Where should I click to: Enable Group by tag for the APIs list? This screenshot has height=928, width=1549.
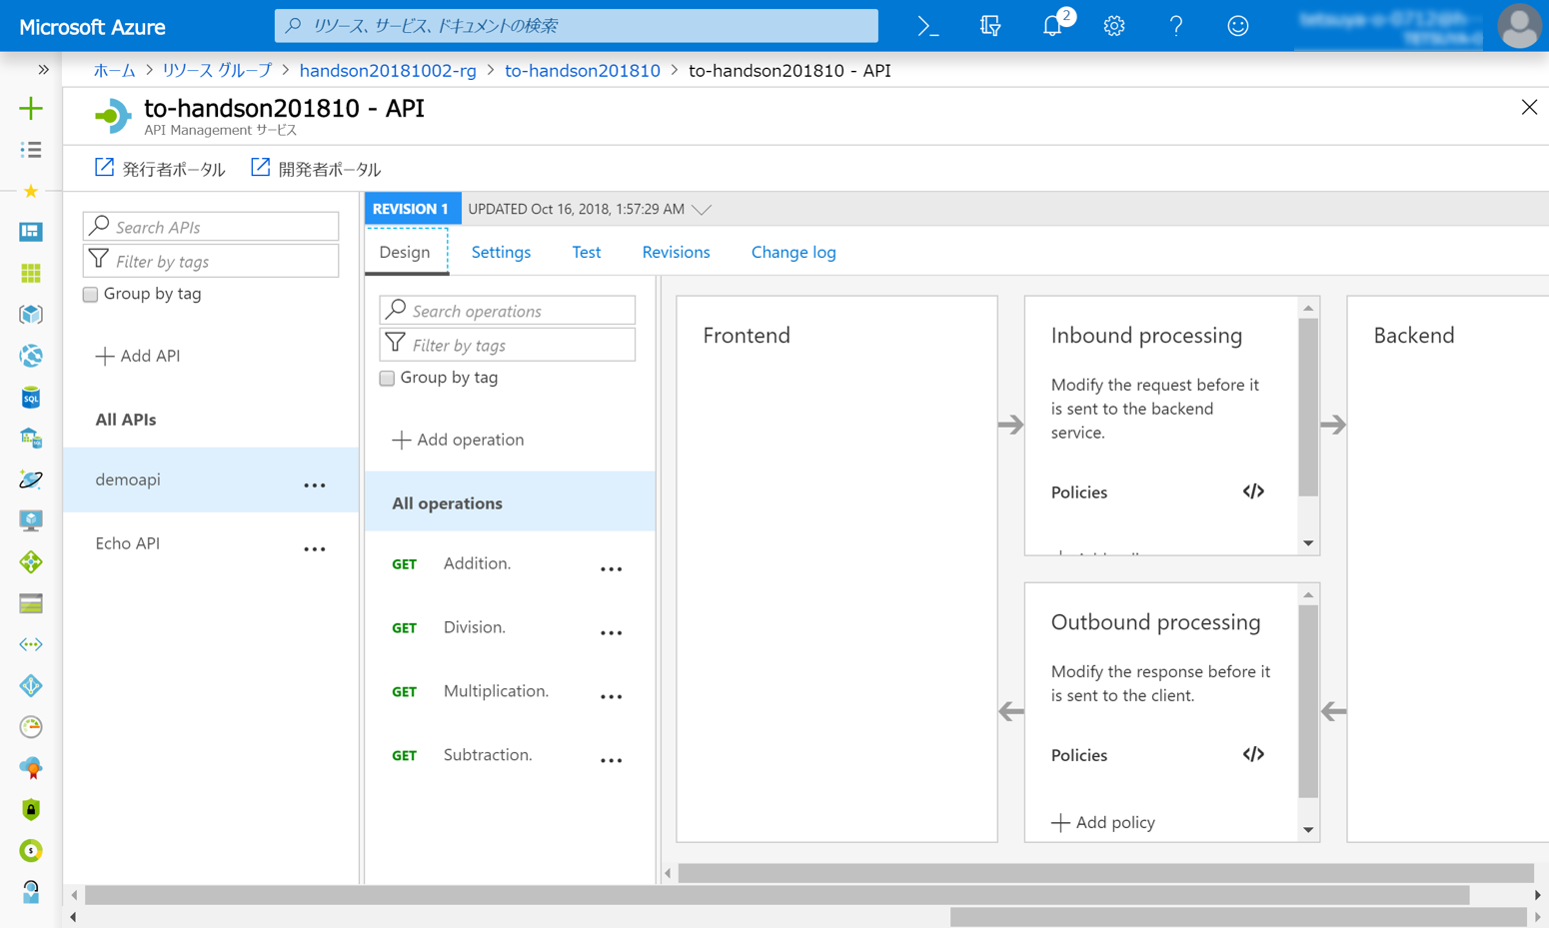[x=90, y=294]
